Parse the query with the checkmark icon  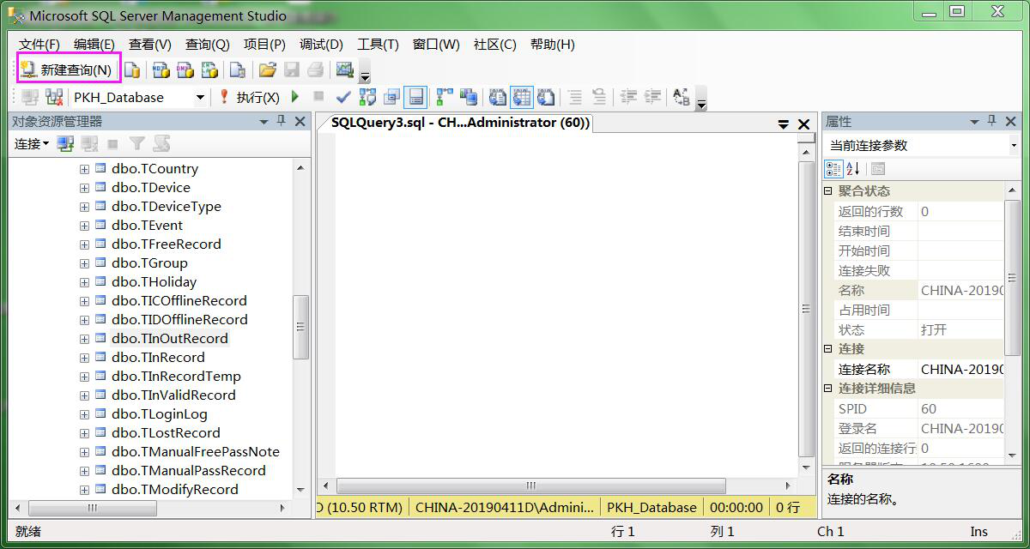[343, 97]
